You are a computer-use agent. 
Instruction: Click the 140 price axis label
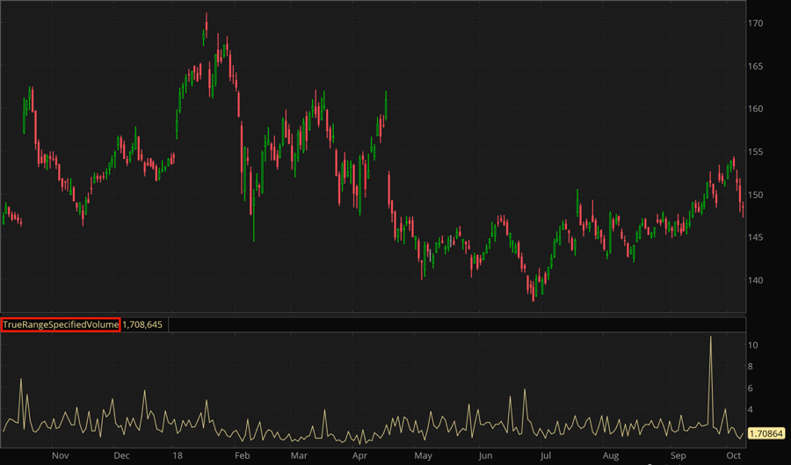[x=755, y=280]
